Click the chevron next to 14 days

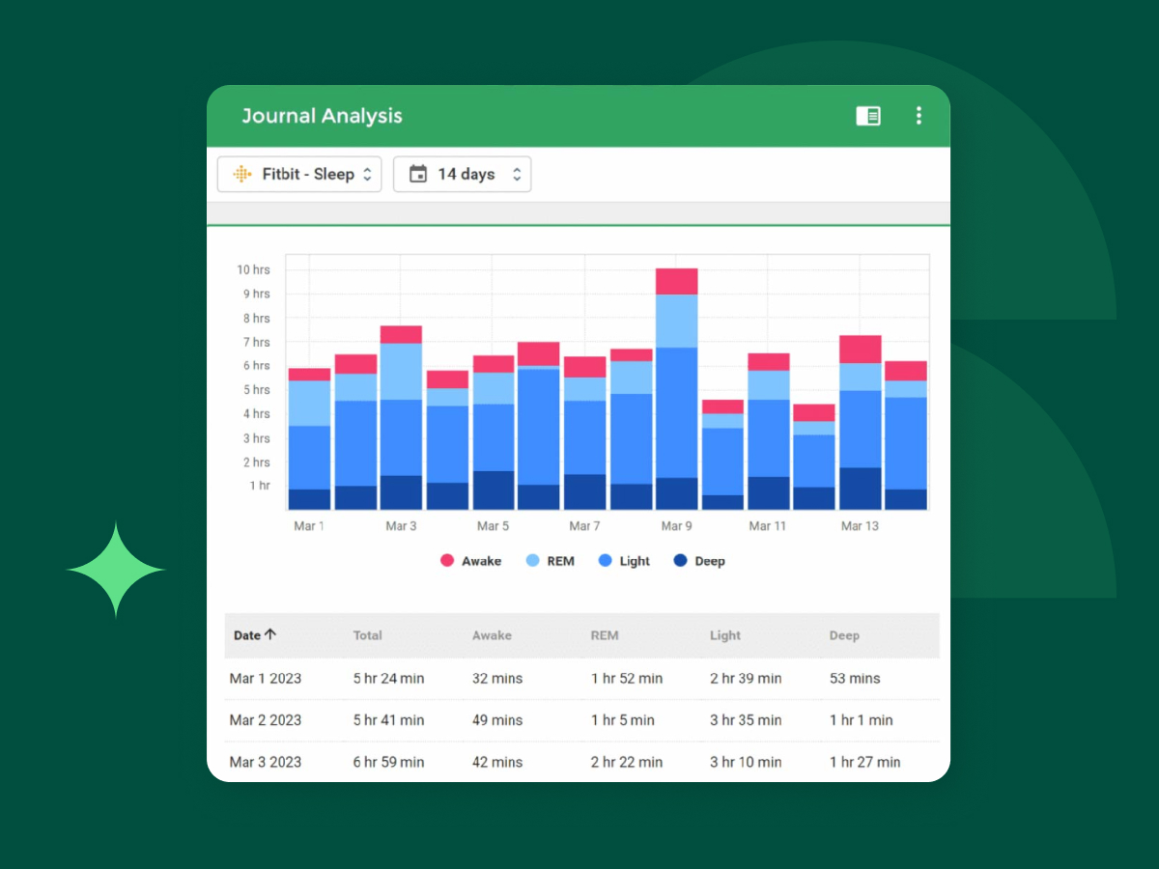tap(518, 174)
